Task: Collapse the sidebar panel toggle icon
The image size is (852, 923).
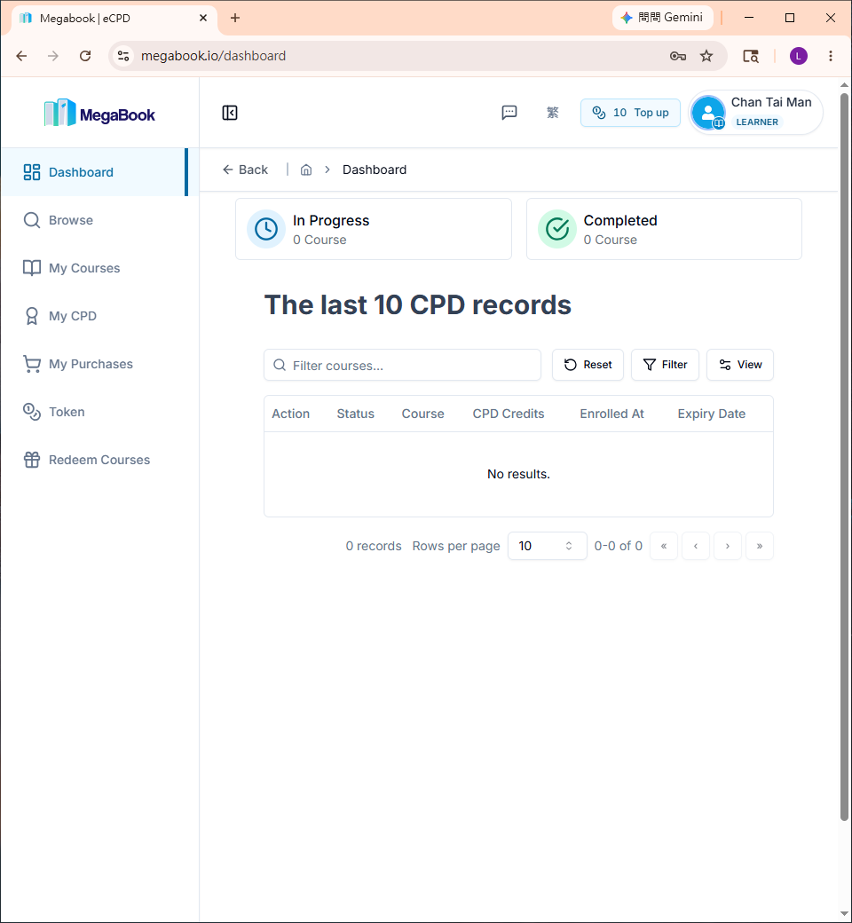Action: pyautogui.click(x=230, y=113)
